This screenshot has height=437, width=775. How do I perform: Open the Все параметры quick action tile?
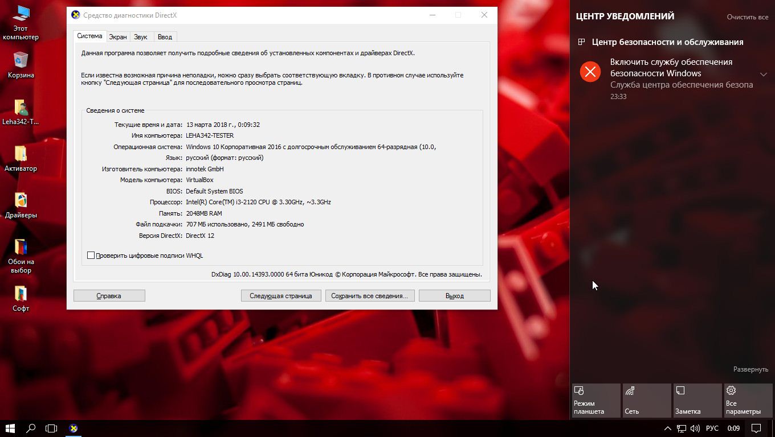(748, 401)
